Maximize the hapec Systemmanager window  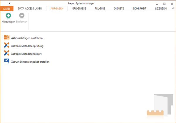[x=165, y=4]
